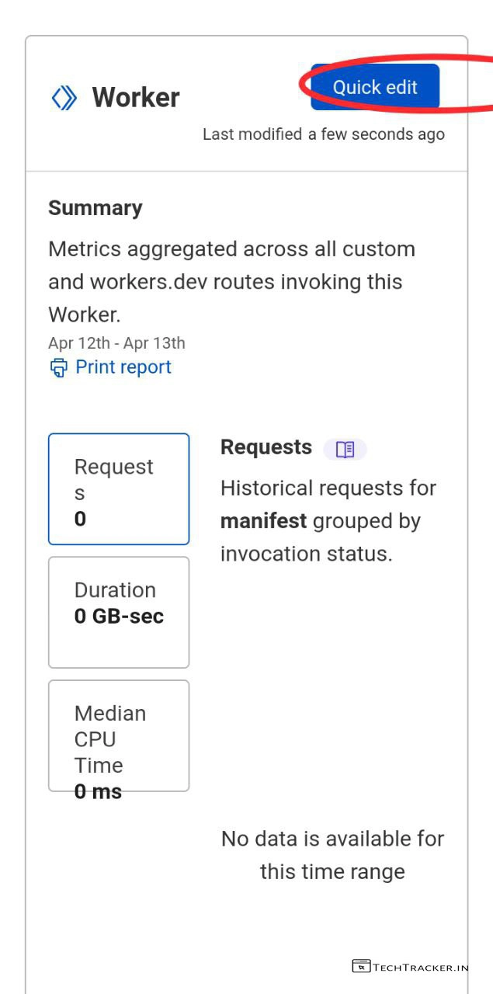Screen dimensions: 493x994
Task: Click the TechTracker.in watermark text
Action: [420, 968]
